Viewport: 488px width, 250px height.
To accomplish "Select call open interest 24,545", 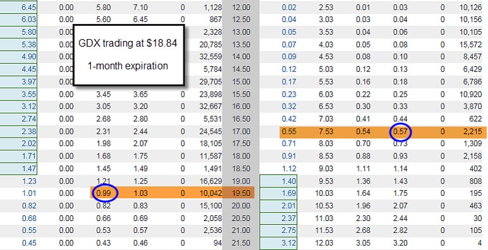I will click(x=210, y=131).
